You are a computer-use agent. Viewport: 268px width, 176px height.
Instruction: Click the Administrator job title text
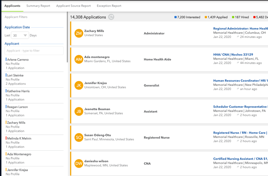154,33
